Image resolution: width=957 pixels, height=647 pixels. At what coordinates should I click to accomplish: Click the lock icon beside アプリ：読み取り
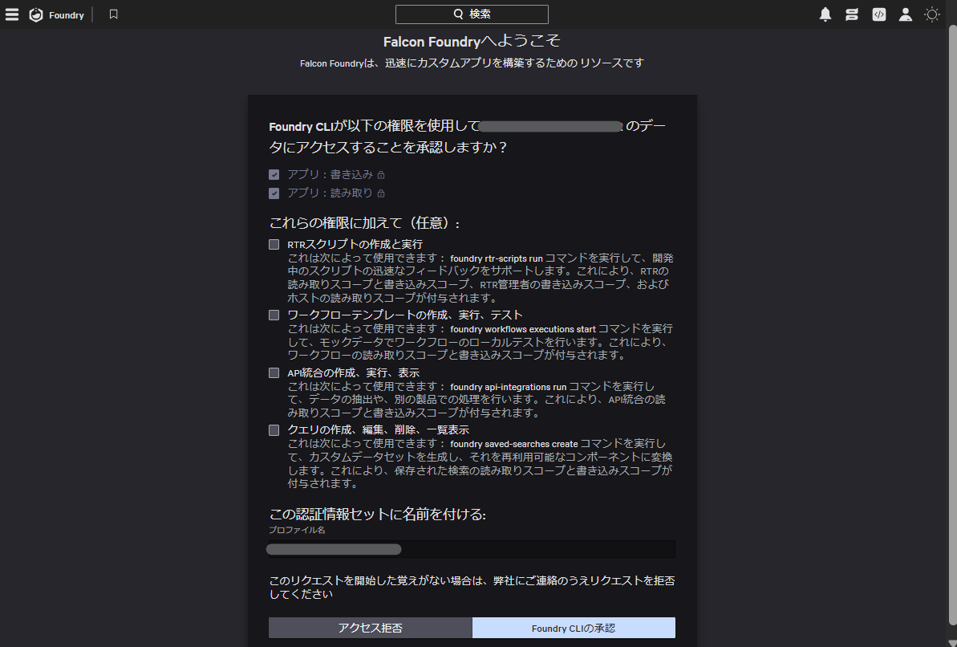point(383,193)
